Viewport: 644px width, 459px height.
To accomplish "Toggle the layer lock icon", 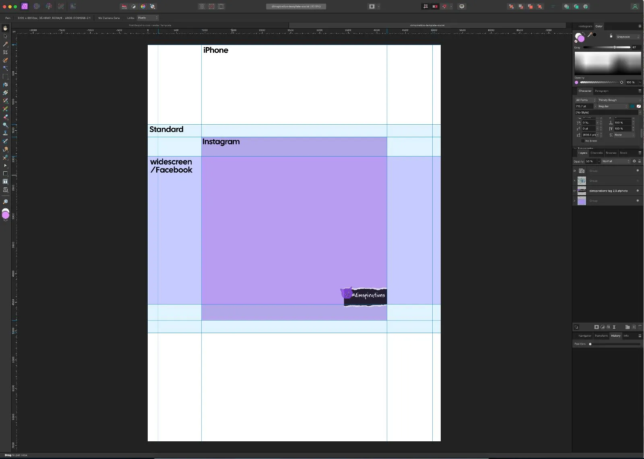I will pyautogui.click(x=640, y=161).
